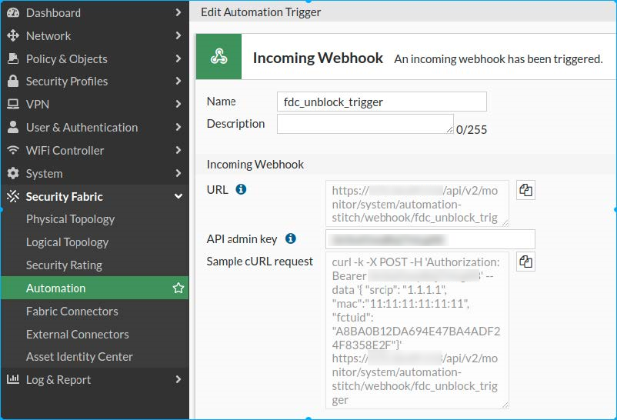
Task: Copy the sample cURL request
Action: pyautogui.click(x=526, y=262)
